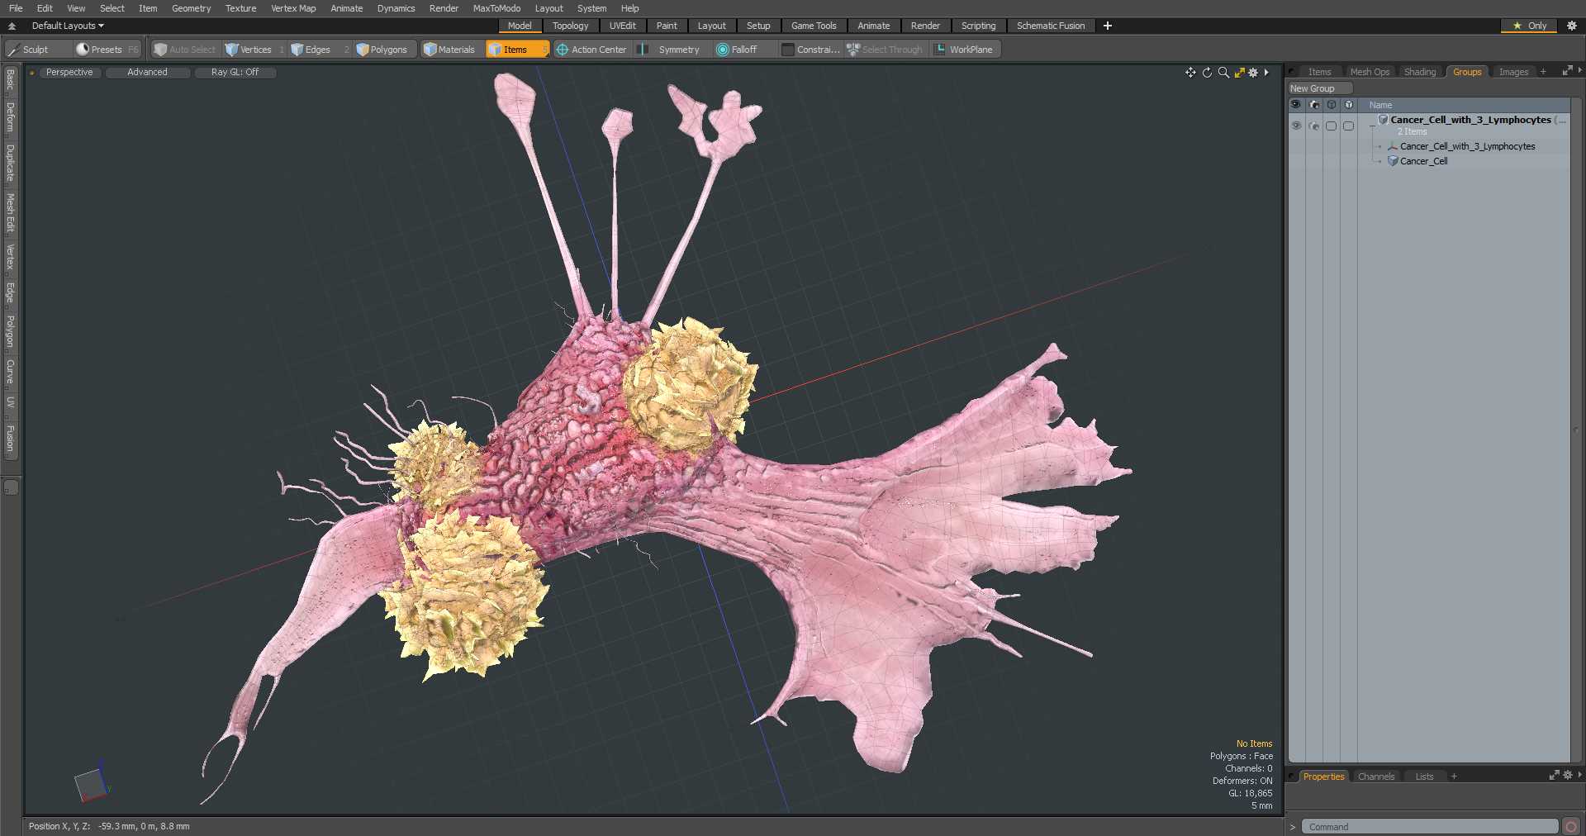Open the Mesh Edit vertical tab
Screen dimensions: 1586x836
pyautogui.click(x=11, y=213)
